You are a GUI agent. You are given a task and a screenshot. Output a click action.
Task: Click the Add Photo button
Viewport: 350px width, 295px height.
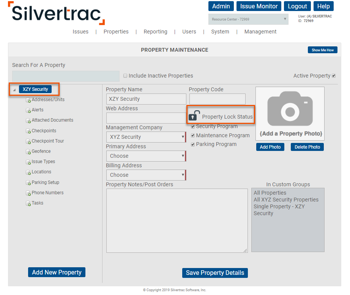pos(270,147)
